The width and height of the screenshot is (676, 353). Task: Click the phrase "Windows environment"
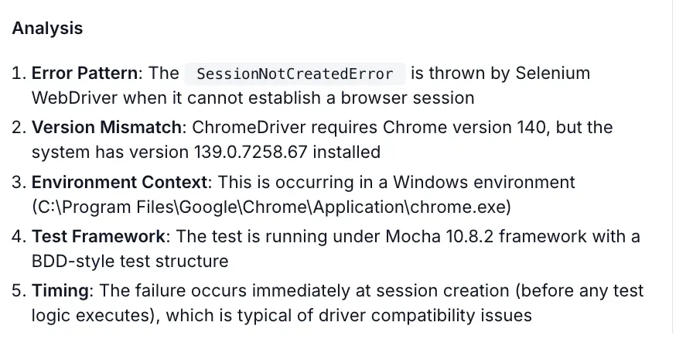pos(484,183)
